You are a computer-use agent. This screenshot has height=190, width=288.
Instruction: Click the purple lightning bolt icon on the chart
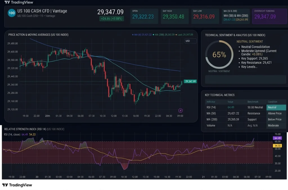click(181, 110)
